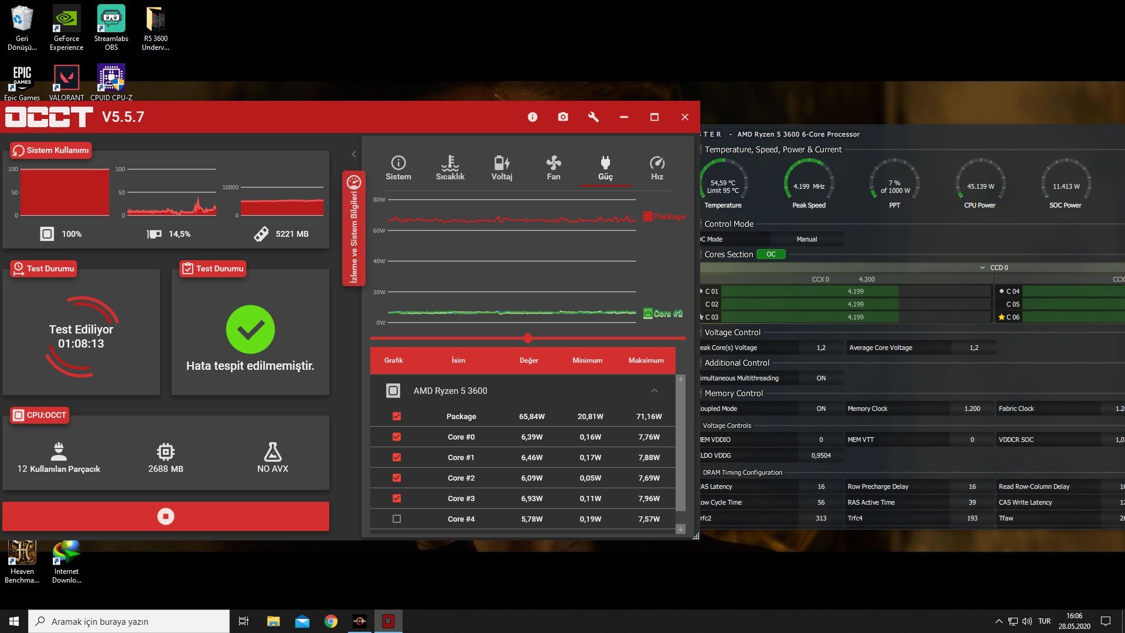
Task: Switch to the Voltaj tab
Action: coord(502,168)
